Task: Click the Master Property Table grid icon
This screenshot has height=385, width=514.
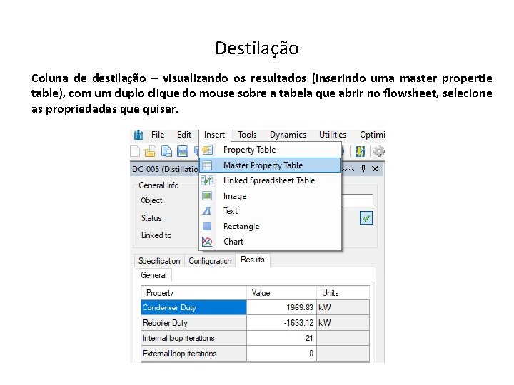Action: (207, 165)
